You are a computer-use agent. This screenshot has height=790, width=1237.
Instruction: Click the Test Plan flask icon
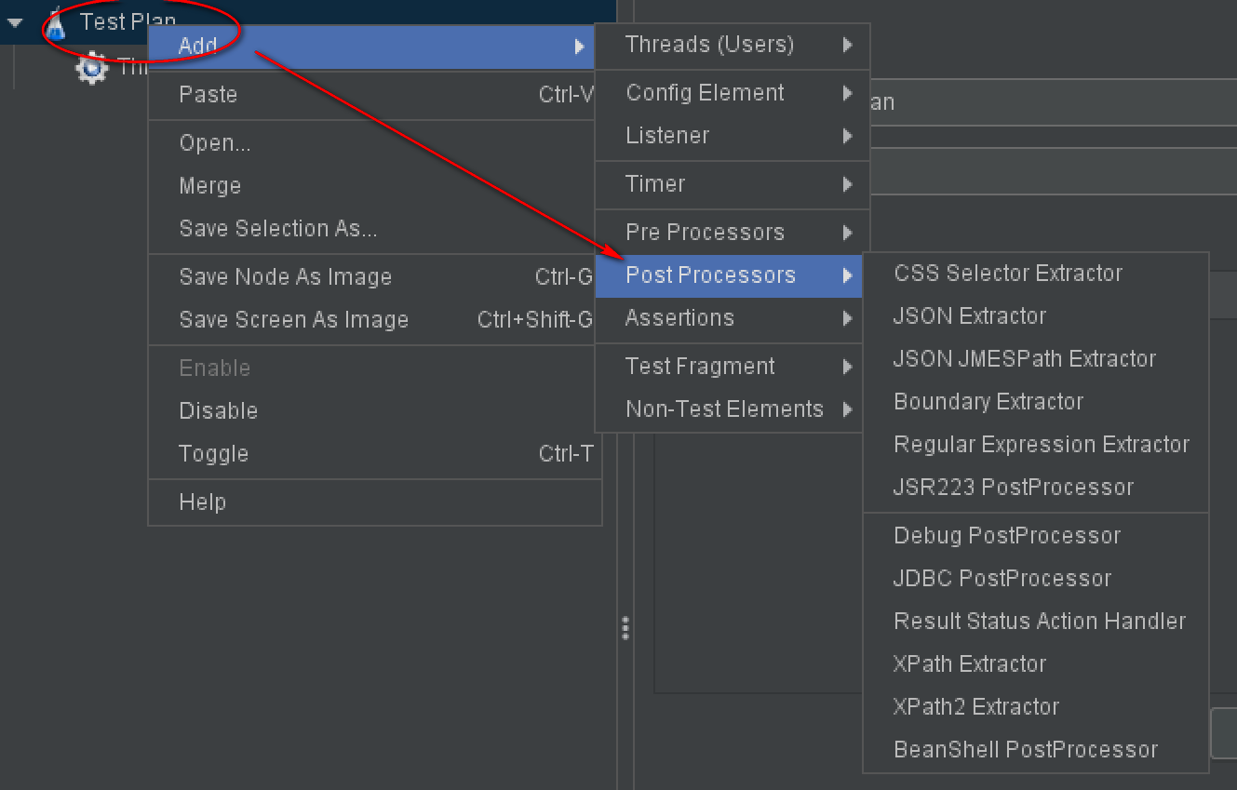[x=57, y=22]
